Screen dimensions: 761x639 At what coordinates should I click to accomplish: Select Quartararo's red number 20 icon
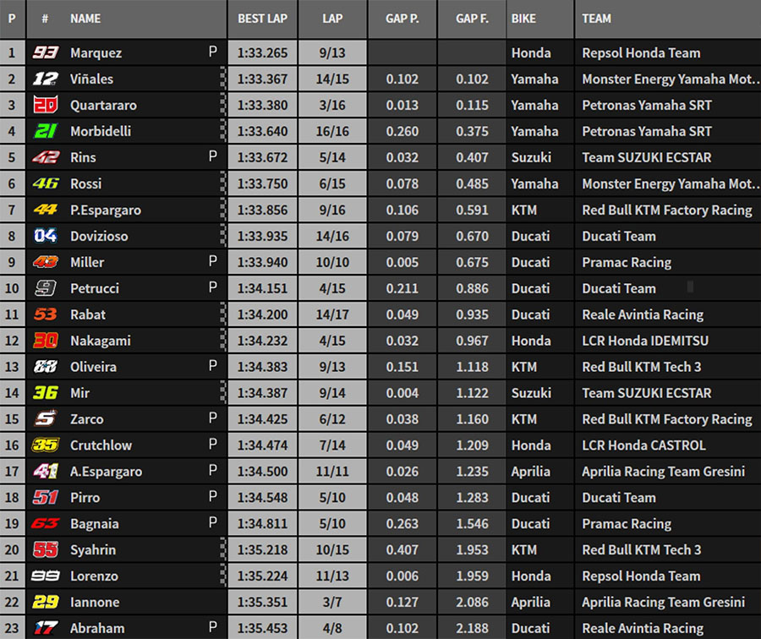[x=45, y=105]
